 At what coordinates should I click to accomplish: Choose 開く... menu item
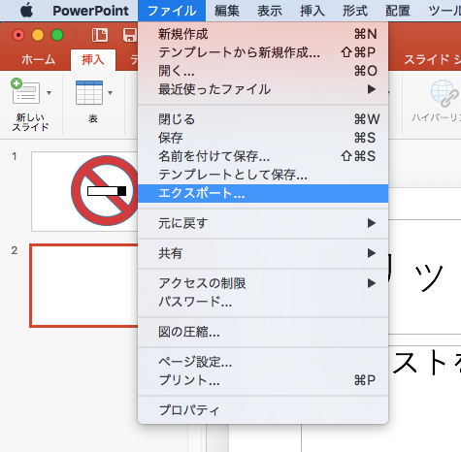(263, 71)
